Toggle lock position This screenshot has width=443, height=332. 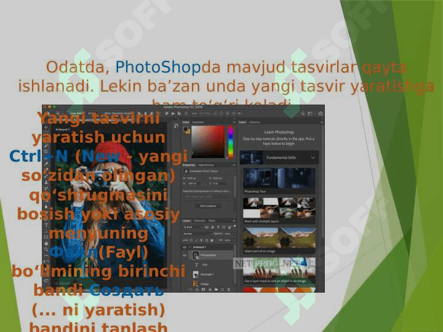(x=201, y=240)
